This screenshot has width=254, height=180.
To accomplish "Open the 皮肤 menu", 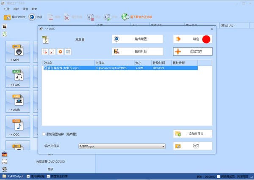I will coord(16,9).
